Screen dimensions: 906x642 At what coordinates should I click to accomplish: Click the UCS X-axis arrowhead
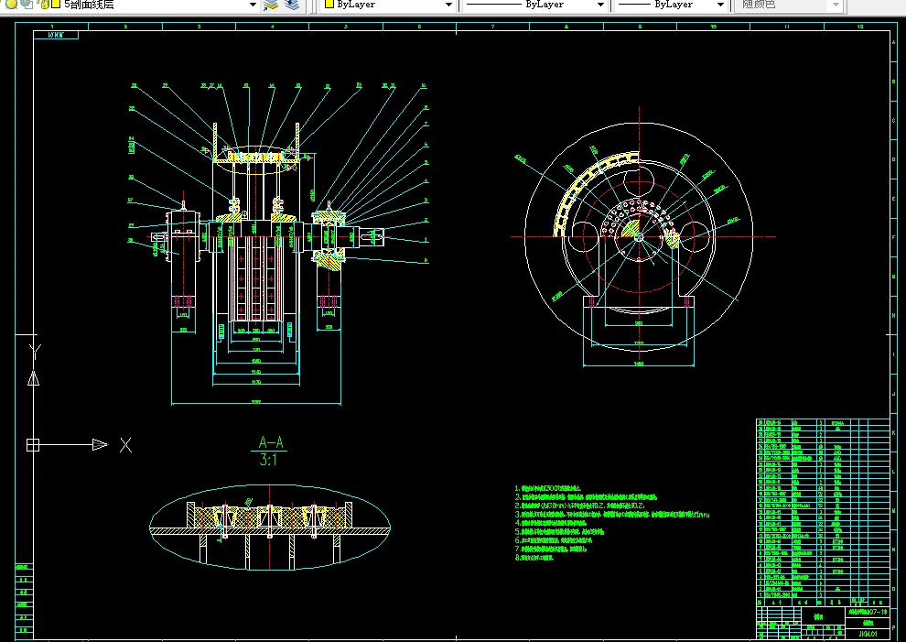101,445
